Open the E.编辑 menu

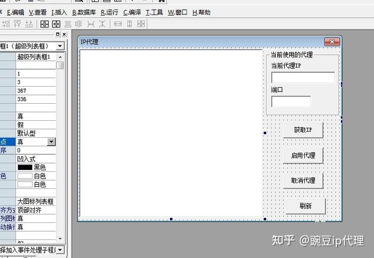pos(15,12)
